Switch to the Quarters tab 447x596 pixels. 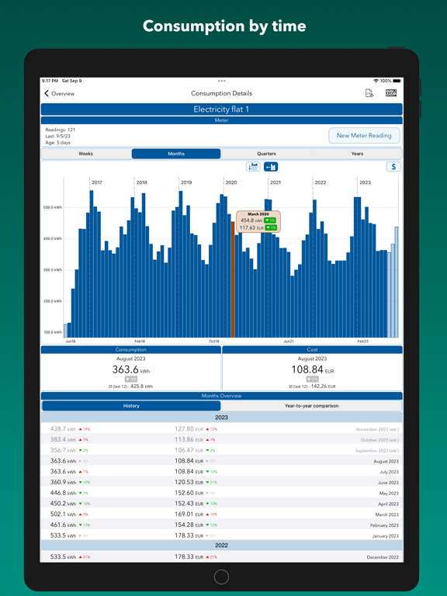tap(266, 154)
